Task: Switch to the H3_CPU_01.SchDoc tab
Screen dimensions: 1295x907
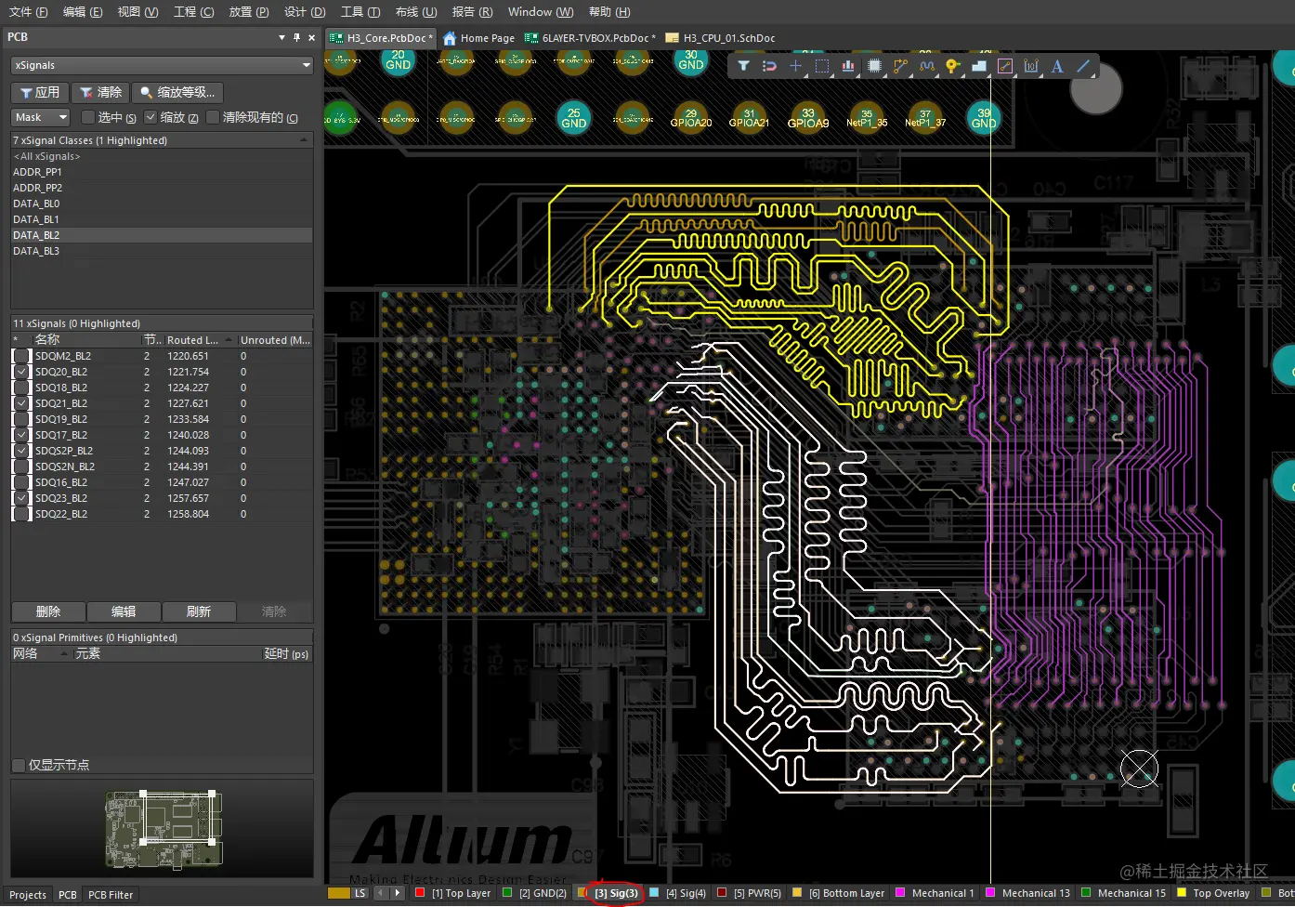Action: tap(728, 38)
